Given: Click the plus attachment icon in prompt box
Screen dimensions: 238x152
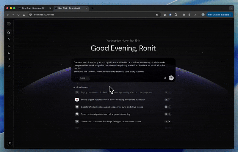Looking at the screenshot, I should coord(75,78).
